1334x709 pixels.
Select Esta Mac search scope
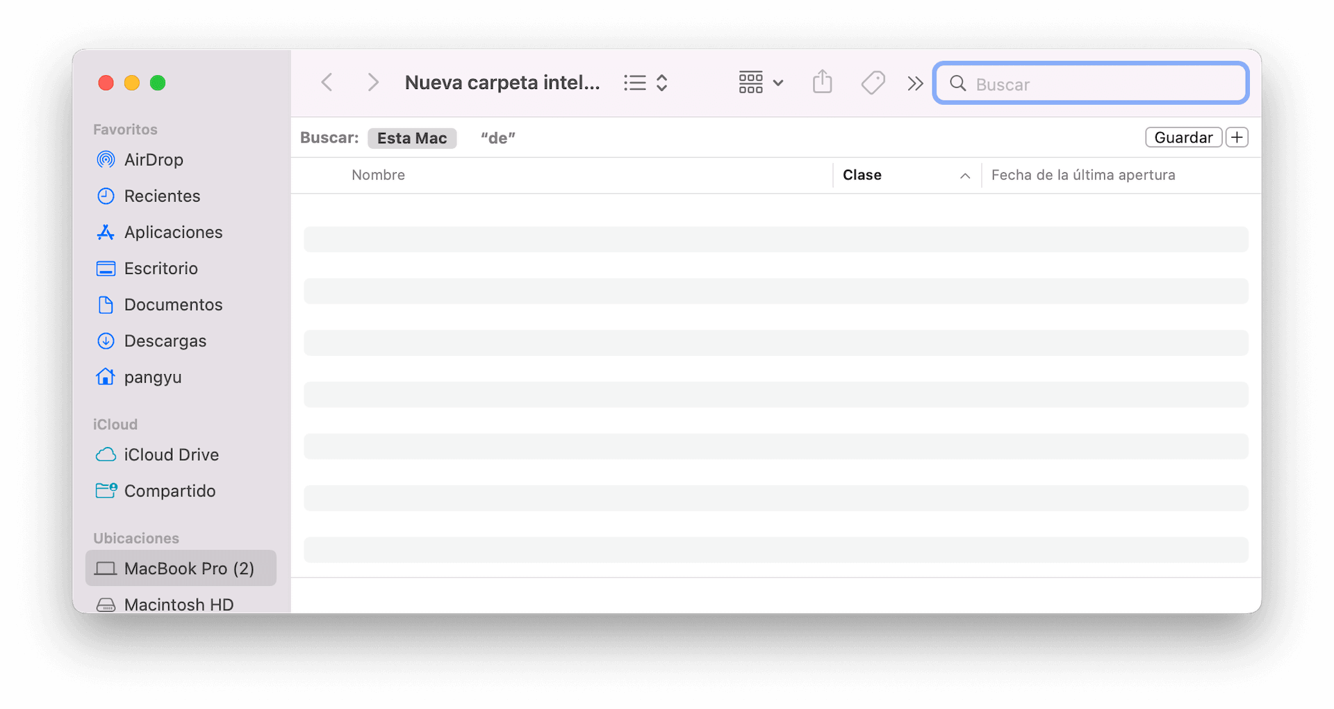412,138
